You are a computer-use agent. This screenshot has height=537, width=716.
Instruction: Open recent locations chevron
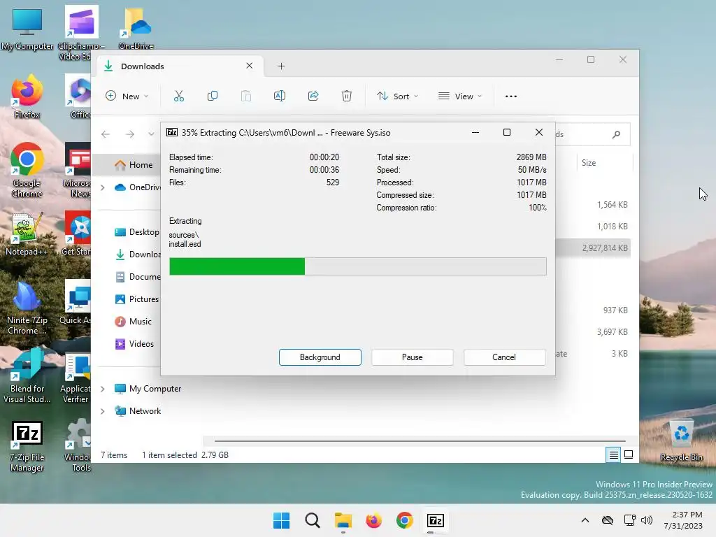click(151, 134)
